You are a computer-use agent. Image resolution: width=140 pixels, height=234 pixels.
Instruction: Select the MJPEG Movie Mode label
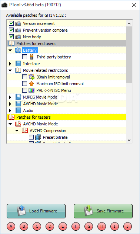[x=40, y=97]
